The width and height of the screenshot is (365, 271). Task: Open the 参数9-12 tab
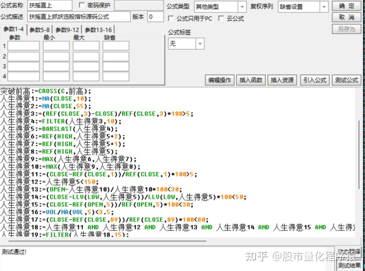click(67, 30)
